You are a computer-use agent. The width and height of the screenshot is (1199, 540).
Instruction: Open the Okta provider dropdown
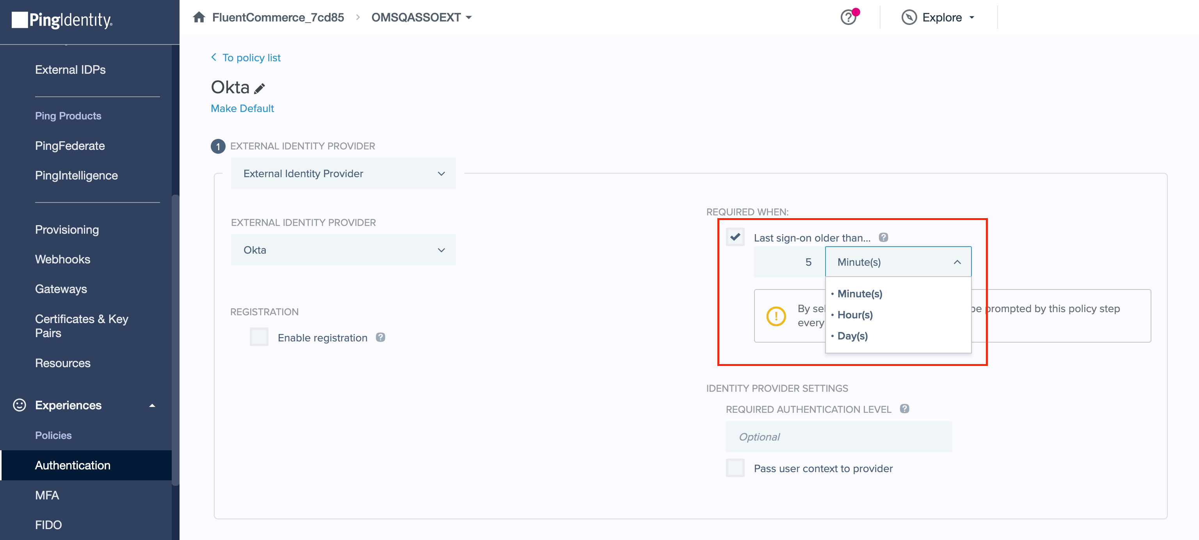click(343, 250)
